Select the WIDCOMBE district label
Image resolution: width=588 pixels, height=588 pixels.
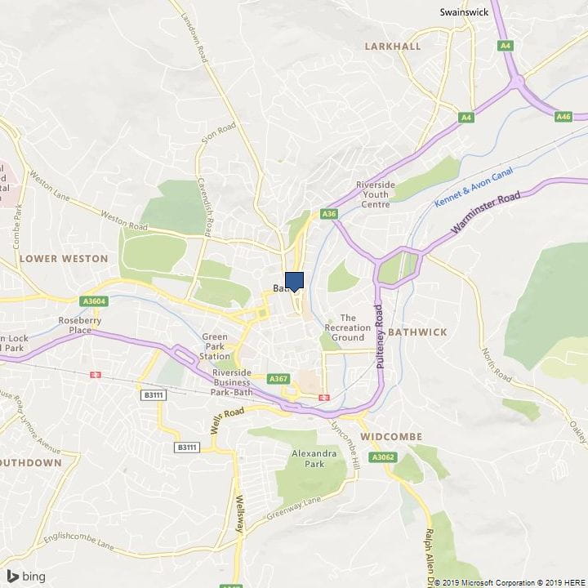click(391, 436)
